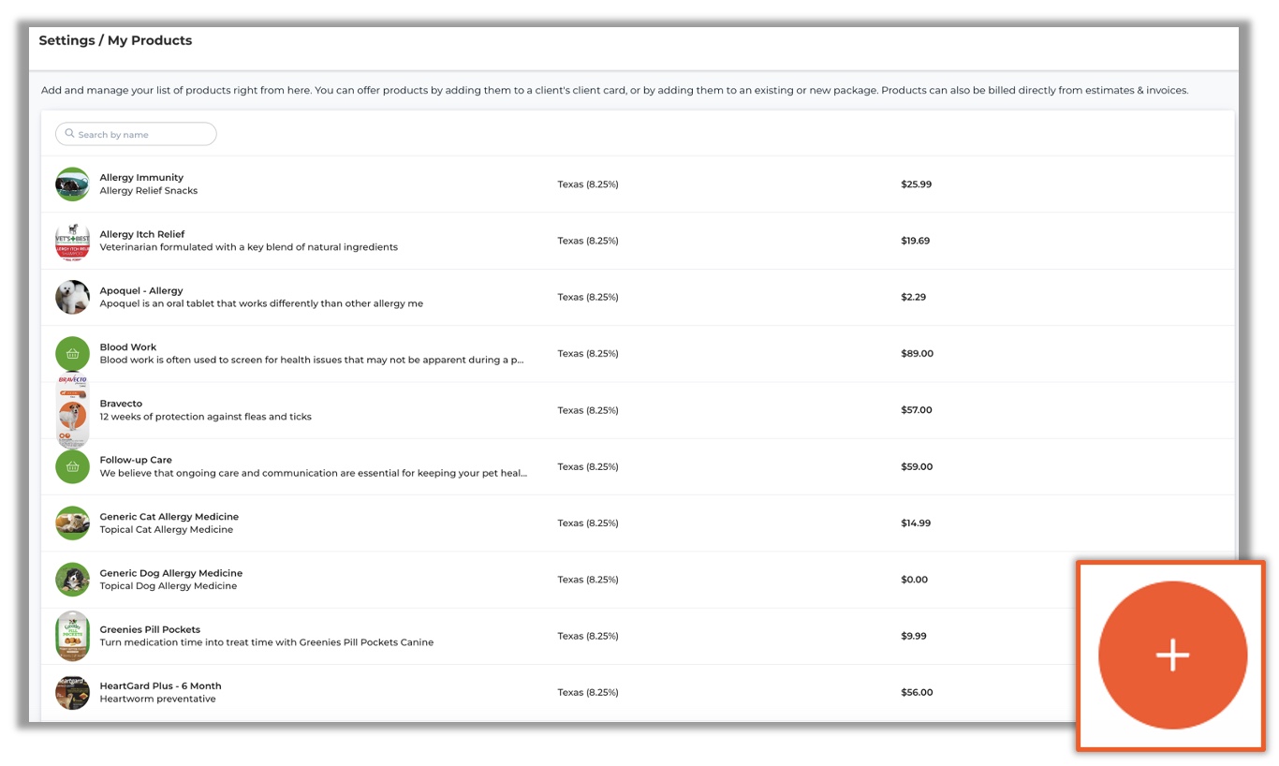Screen dimensions: 1279x766
Task: Click the Generic Cat Allergy Medicine thumbnail
Action: point(72,523)
